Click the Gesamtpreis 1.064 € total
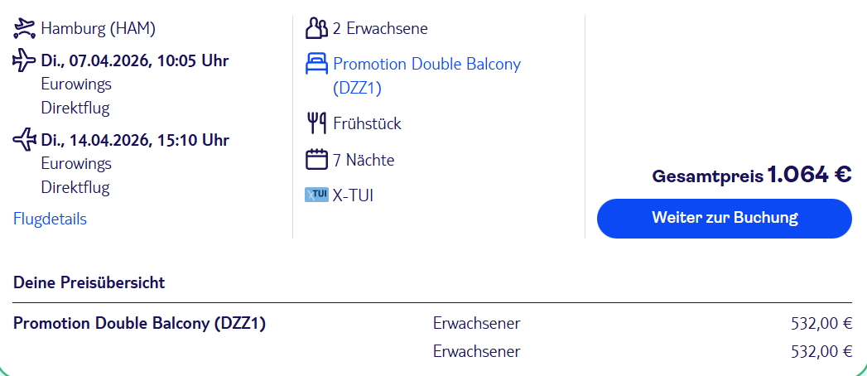 [752, 176]
